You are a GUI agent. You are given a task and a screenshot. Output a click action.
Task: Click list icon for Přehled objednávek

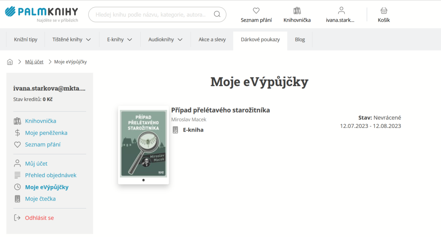(x=17, y=175)
